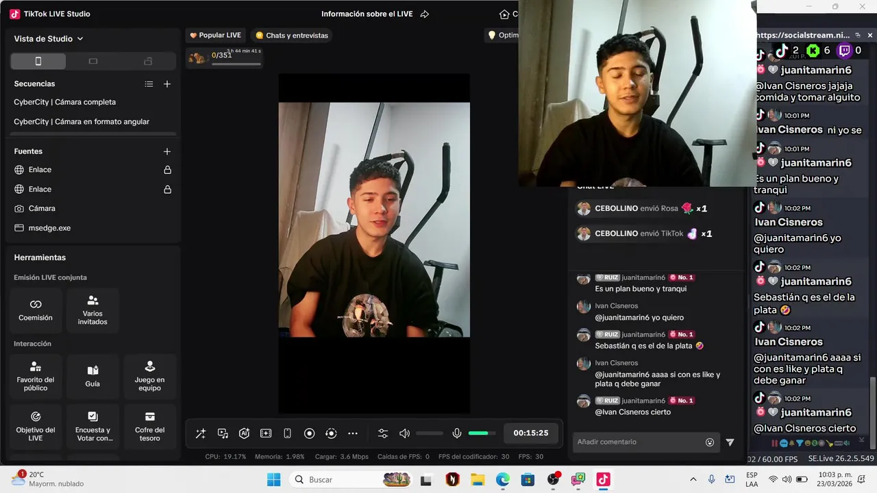Click the Twitch viewer count icon
877x493 pixels.
pos(845,50)
